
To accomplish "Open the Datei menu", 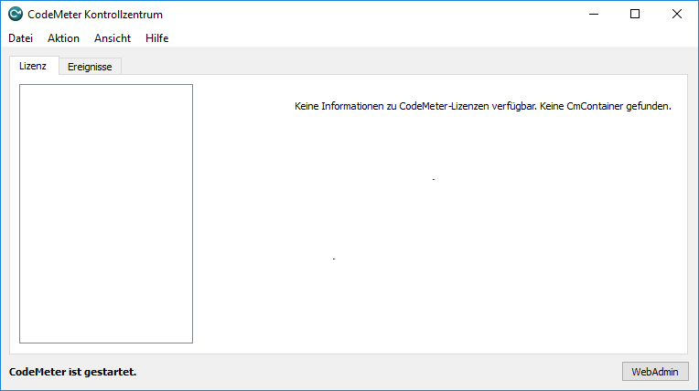I will coord(20,38).
